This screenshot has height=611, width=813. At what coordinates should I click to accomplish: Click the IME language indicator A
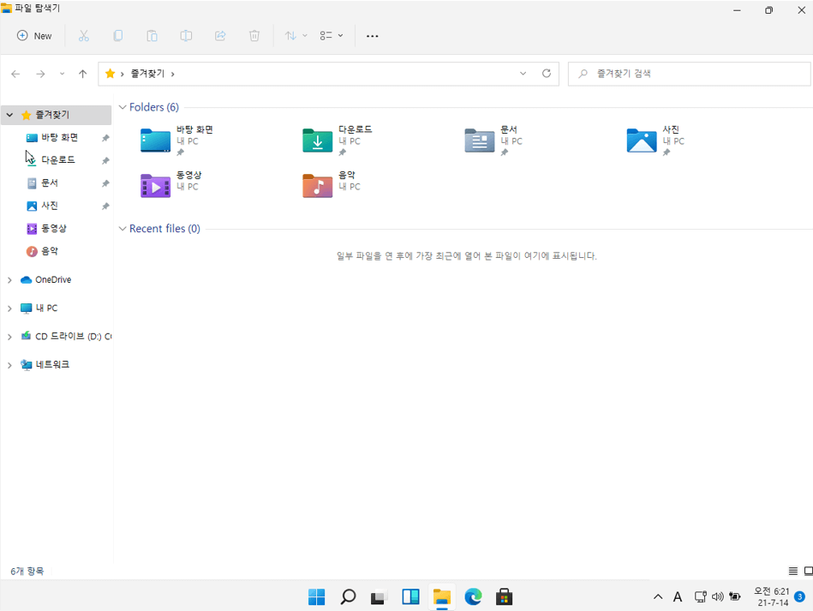pos(677,597)
